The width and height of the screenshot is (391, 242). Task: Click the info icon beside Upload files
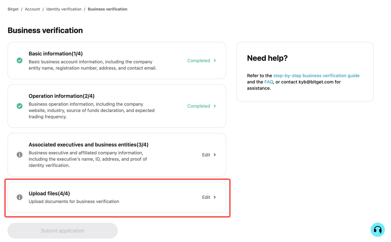coord(20,197)
